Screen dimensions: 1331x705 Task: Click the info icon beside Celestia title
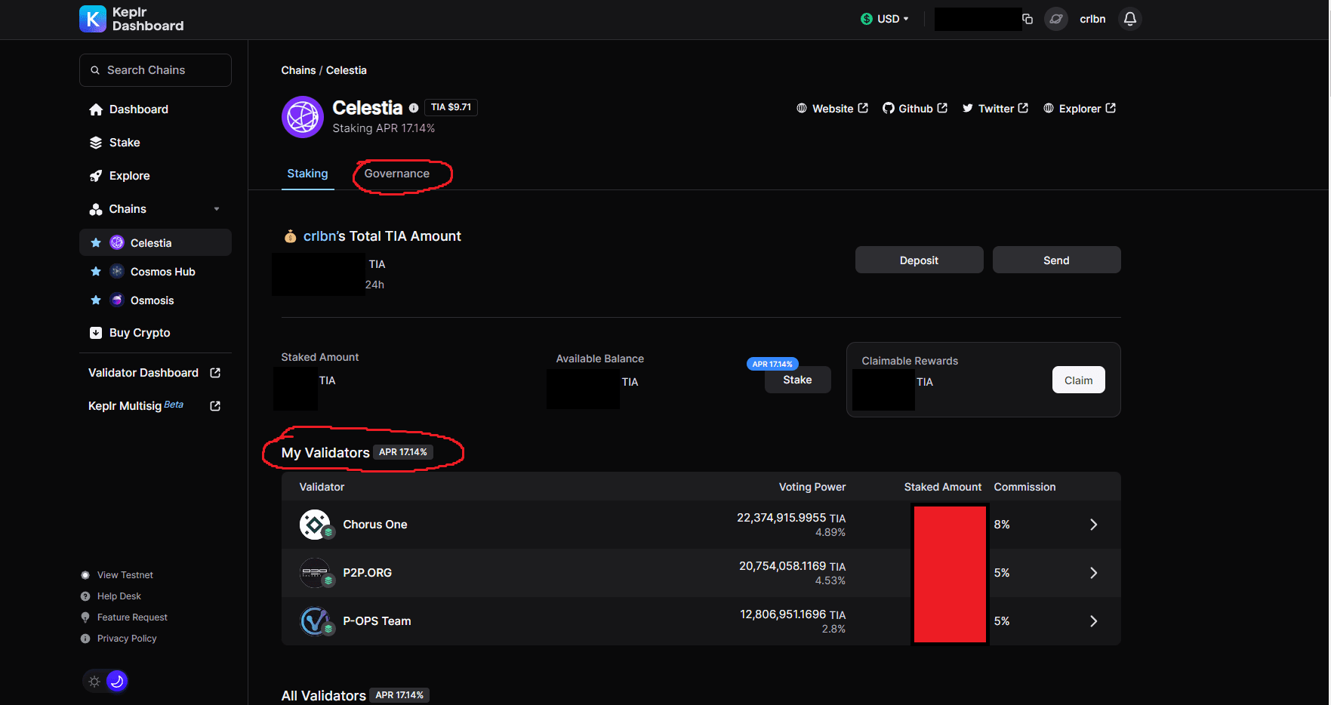(x=414, y=108)
